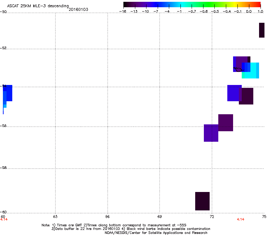Image resolution: width=267 pixels, height=235 pixels.
Task: Click the -0.1 color bar label
Action: tap(238, 12)
